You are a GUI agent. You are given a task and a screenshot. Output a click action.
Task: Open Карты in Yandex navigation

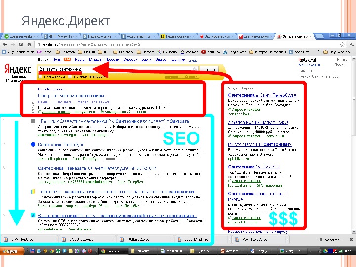[80, 59]
